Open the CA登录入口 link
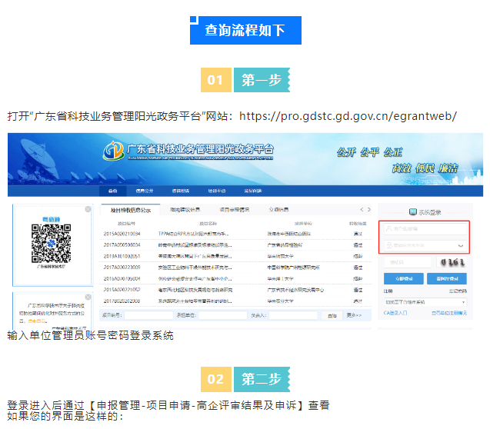Screen dimensions: 490x429 [x=396, y=314]
